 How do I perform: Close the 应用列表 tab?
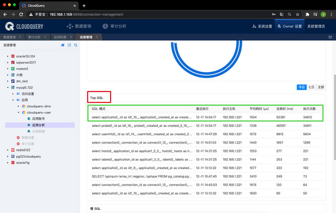coord(71,37)
